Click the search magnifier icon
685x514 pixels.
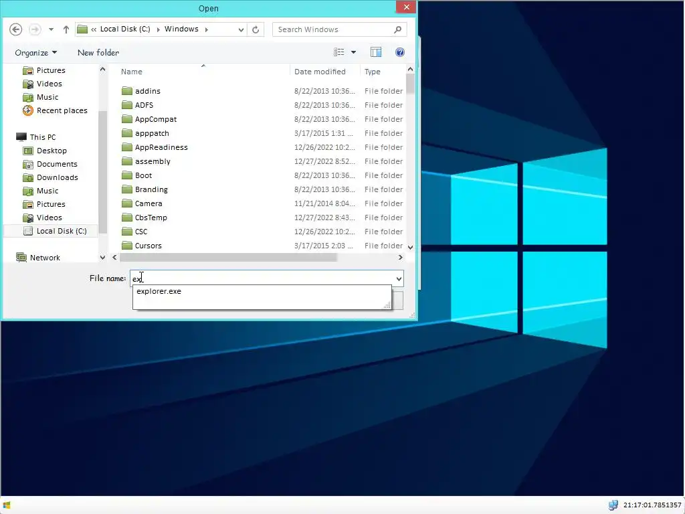click(397, 29)
